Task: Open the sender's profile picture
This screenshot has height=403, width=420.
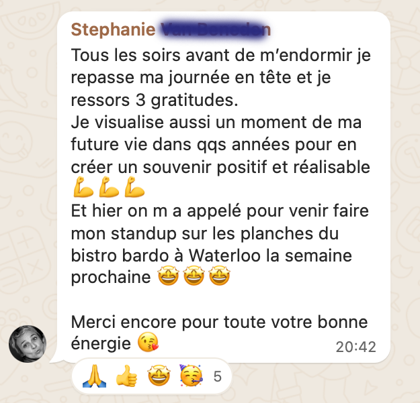Action: [28, 344]
